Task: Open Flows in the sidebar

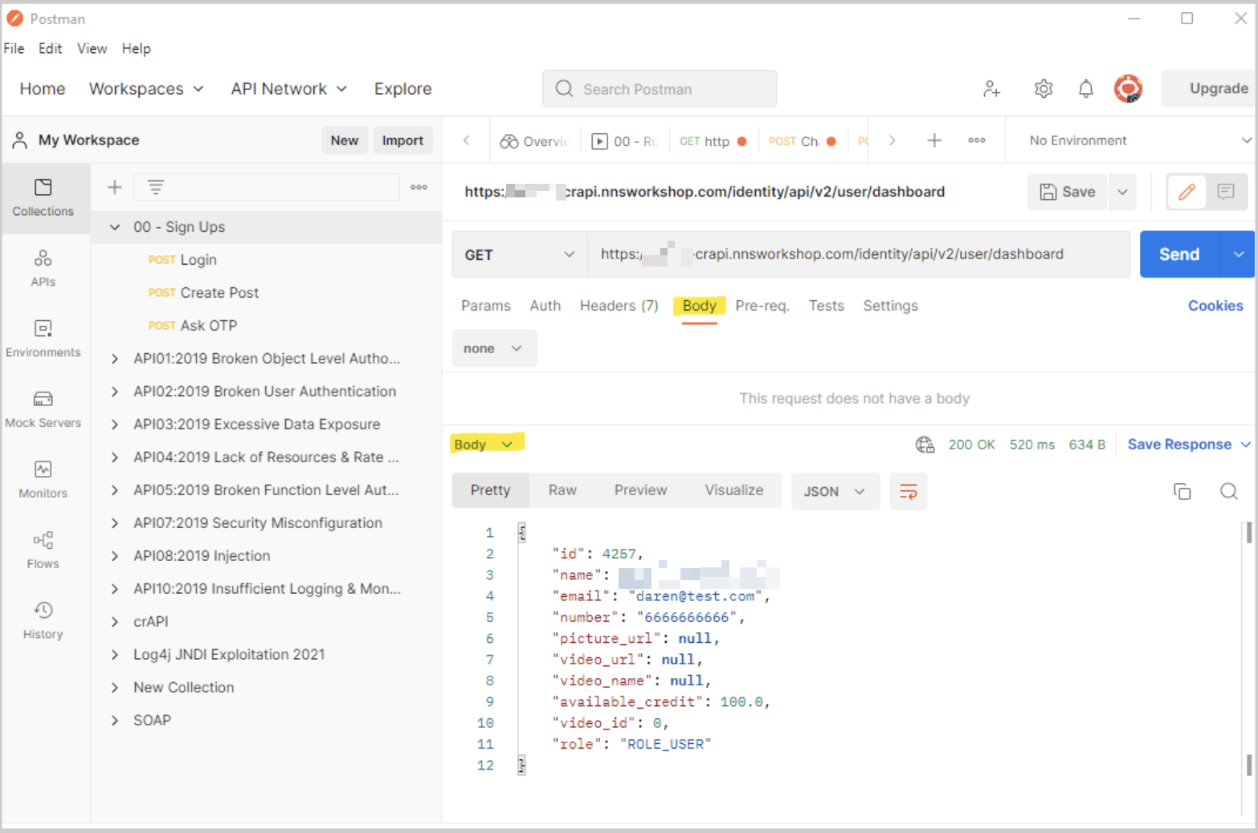Action: click(x=43, y=551)
